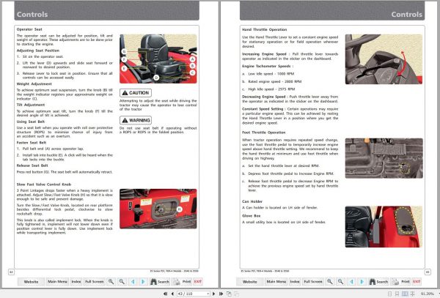The height and width of the screenshot is (298, 440).
Task: Click Full Screen on left page 42
Action: [95, 281]
